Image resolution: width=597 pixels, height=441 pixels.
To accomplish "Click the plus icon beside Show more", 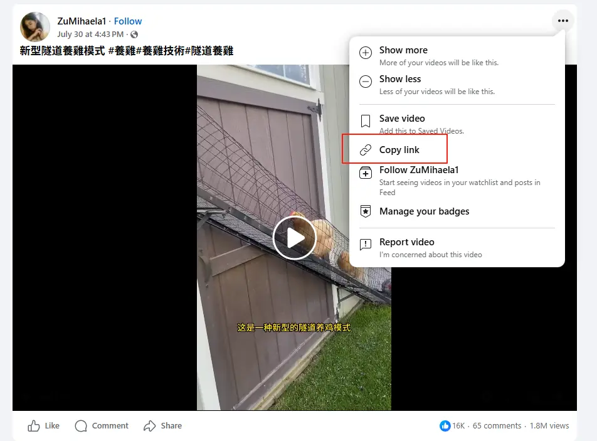I will point(366,53).
